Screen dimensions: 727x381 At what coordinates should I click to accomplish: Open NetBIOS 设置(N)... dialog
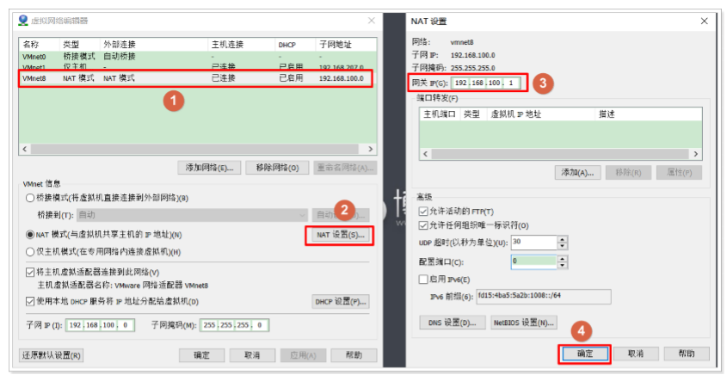point(523,323)
